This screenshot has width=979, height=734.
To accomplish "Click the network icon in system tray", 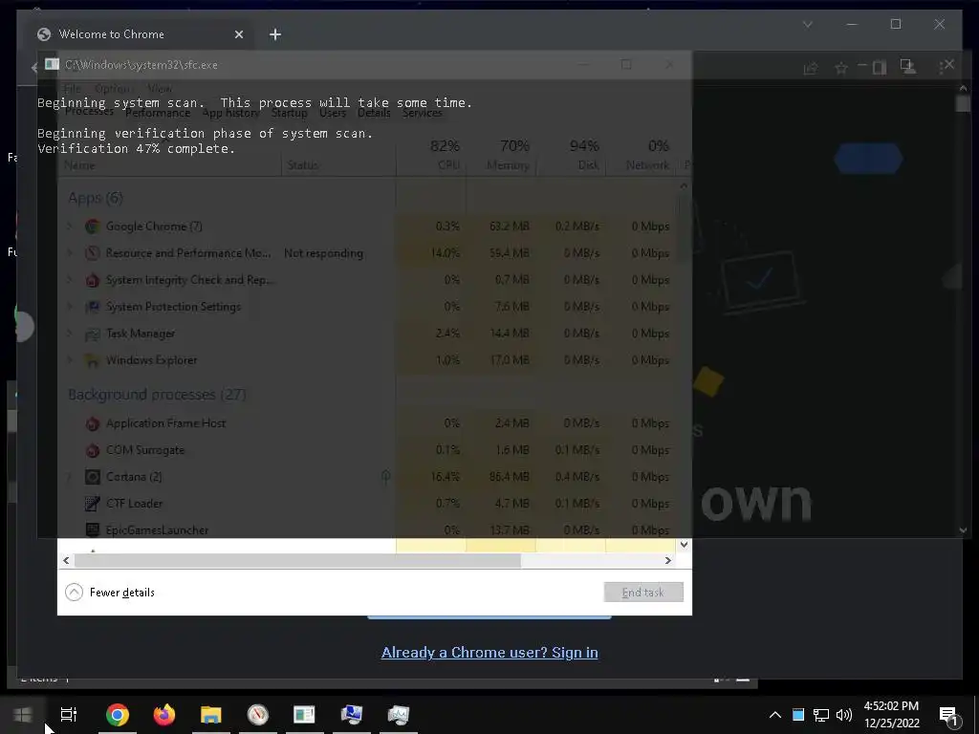I will click(821, 715).
